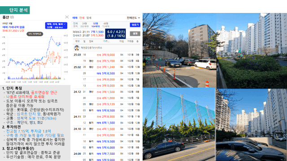Click the price history line chart
Image resolution: width=287 pixels, height=161 pixels.
coord(35,58)
